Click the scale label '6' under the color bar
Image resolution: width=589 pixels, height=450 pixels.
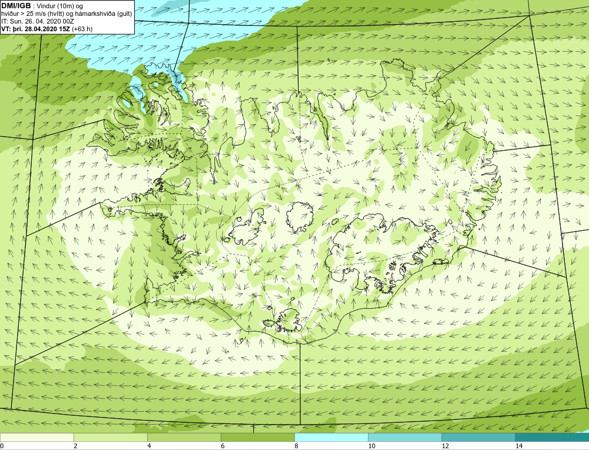point(223,446)
